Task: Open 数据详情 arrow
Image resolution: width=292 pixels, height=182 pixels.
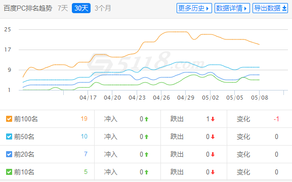Action: 245,9
